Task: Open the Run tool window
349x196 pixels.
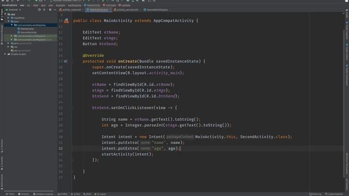Action: tap(76, 194)
